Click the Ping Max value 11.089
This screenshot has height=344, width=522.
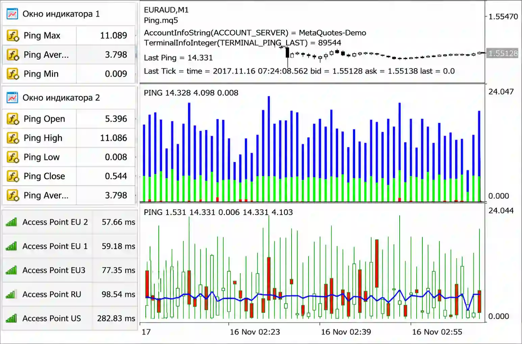(x=114, y=35)
